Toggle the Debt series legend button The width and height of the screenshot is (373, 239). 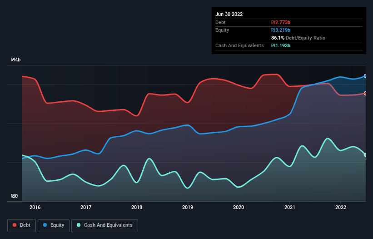tap(22, 225)
